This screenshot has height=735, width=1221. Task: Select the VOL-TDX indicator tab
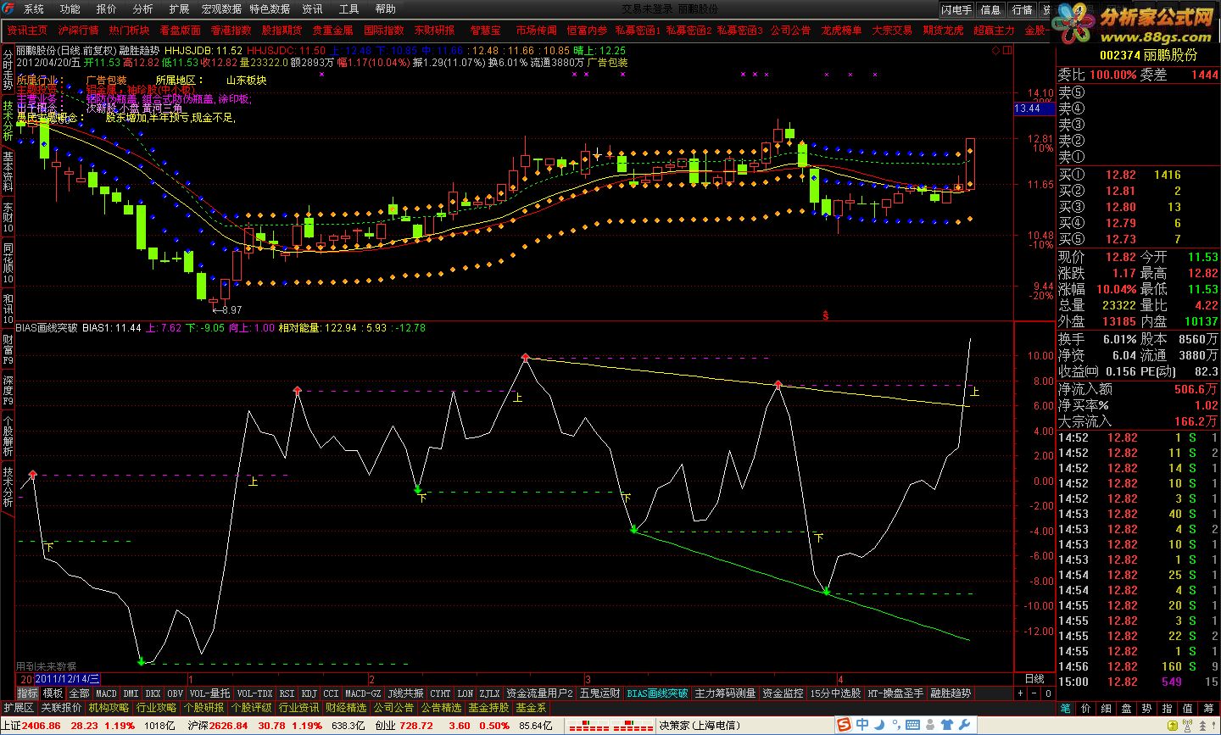(x=255, y=693)
